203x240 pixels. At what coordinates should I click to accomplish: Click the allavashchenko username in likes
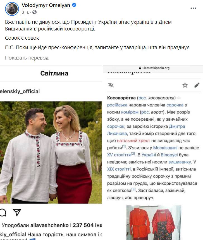point(49,225)
